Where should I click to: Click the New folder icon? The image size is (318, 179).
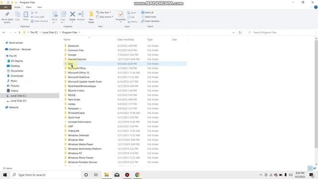(91, 14)
